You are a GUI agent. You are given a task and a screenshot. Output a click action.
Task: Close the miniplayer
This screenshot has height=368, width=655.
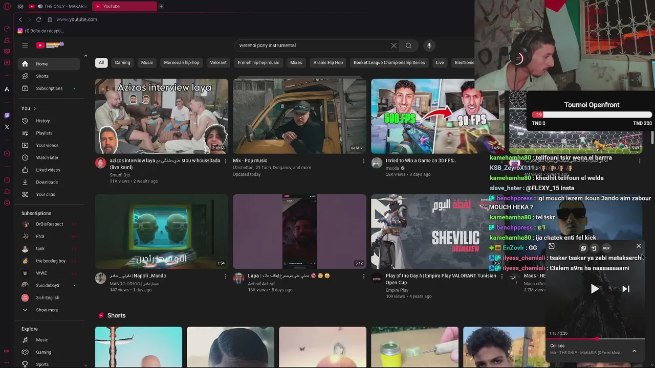[639, 246]
